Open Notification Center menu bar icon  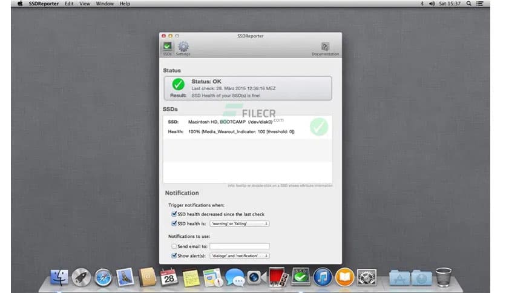pos(480,4)
